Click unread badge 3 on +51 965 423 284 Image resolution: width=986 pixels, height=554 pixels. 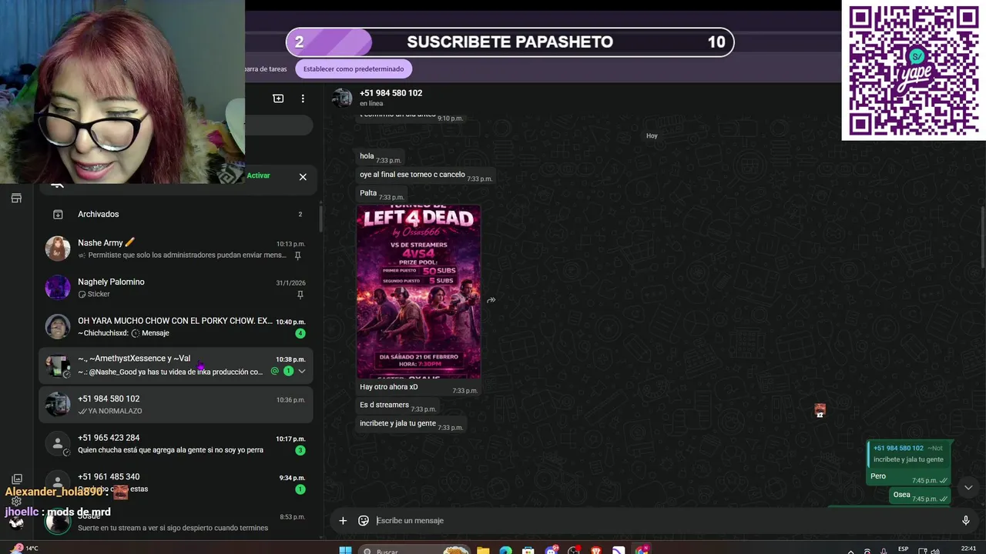click(x=300, y=450)
